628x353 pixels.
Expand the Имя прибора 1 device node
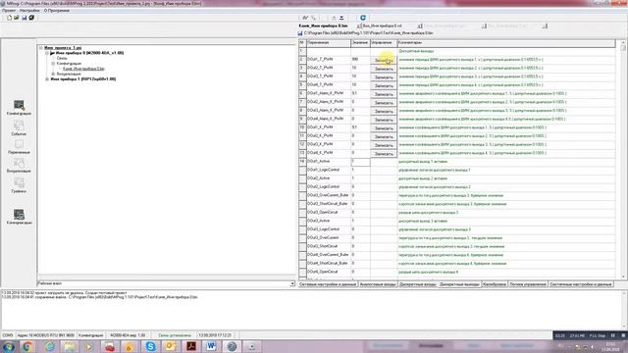(47, 79)
